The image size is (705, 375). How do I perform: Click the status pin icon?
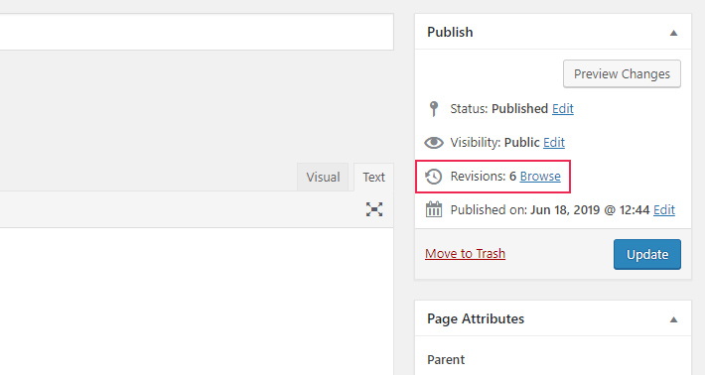pyautogui.click(x=434, y=109)
